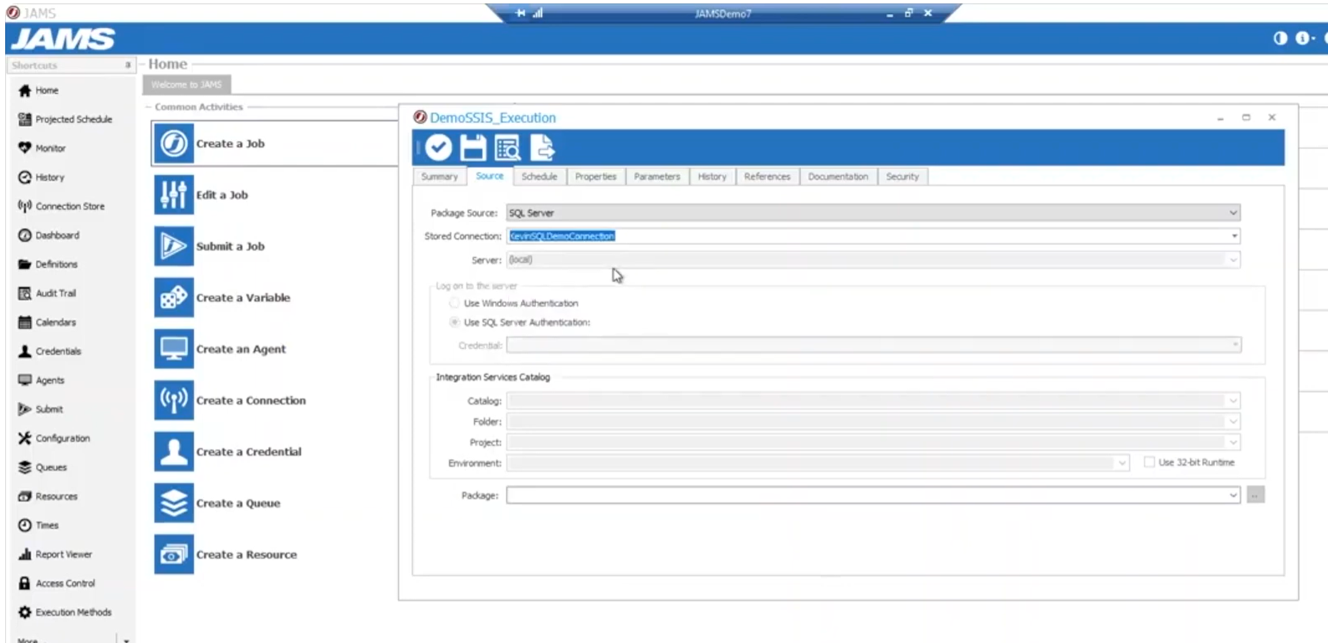The image size is (1328, 643).
Task: Switch to the Parameters tab
Action: pyautogui.click(x=657, y=176)
